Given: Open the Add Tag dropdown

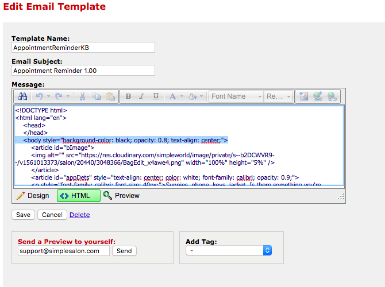Looking at the screenshot, I should (229, 250).
